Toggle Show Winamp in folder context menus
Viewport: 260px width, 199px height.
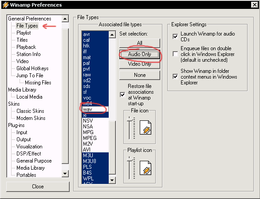coord(175,76)
